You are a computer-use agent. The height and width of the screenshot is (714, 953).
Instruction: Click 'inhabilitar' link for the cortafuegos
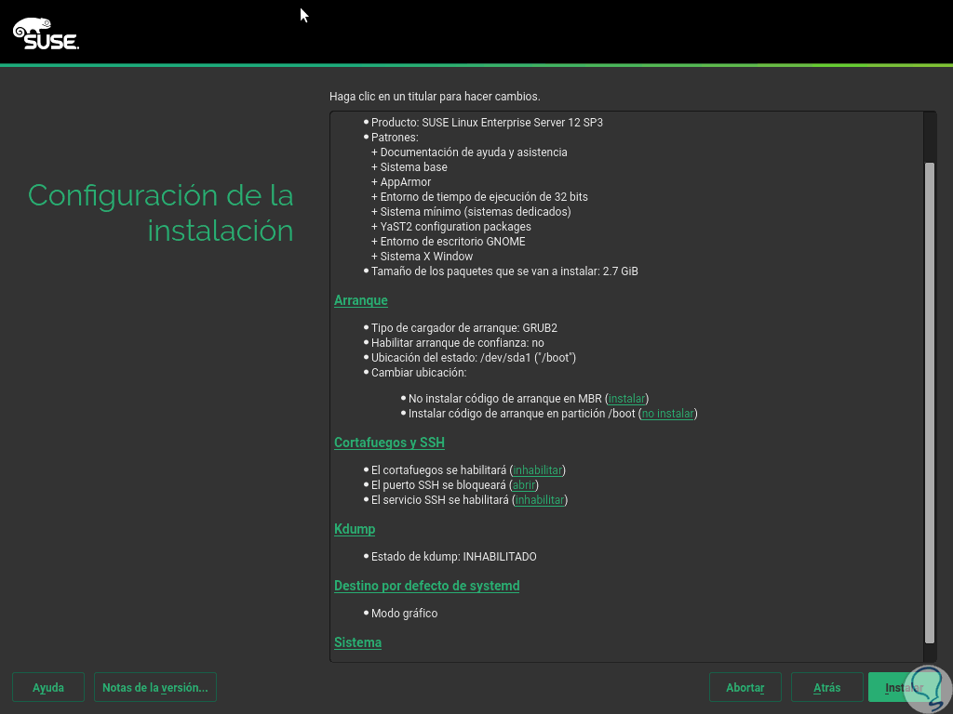(x=537, y=470)
